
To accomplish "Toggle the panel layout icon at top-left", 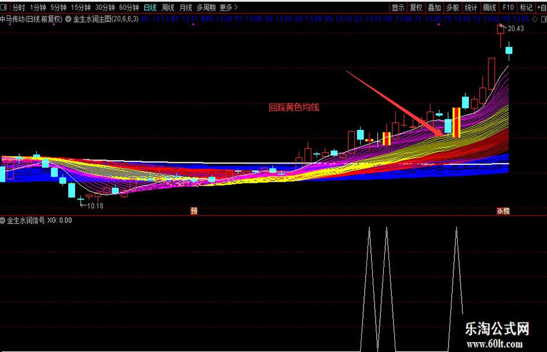I will click(4, 7).
